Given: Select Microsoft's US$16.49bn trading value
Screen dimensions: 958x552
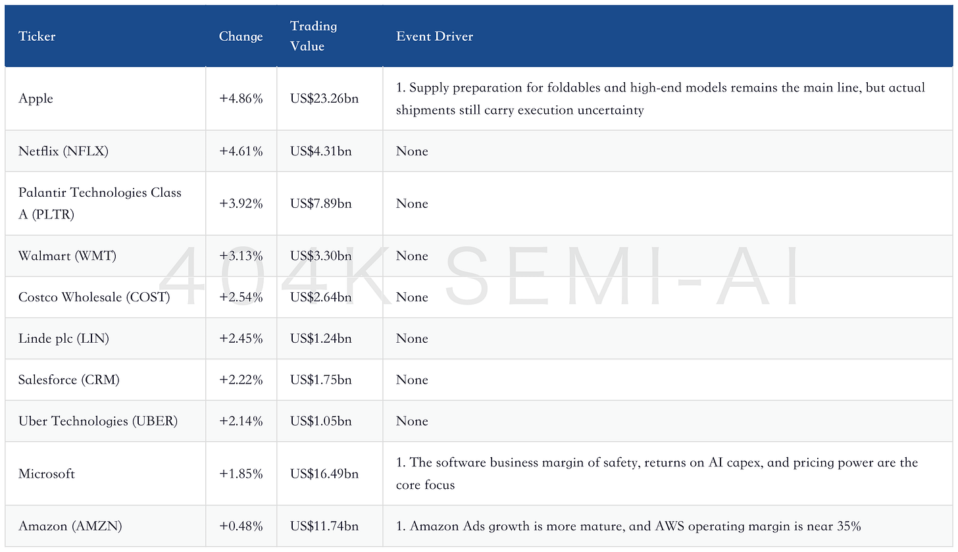Looking at the screenshot, I should click(324, 474).
